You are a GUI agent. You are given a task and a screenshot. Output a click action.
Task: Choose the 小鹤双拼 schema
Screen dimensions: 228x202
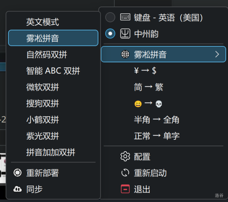43,120
